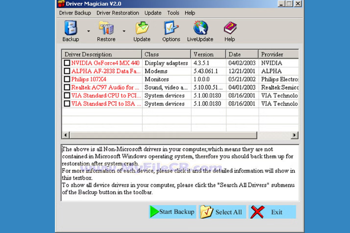Screen dimensions: 350x233
Task: Click the driver list horizontal scrollbar thumb
Action: coord(163,135)
